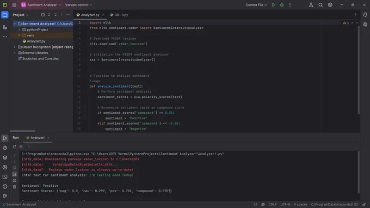Image resolution: width=370 pixels, height=208 pixels.
Task: Open Current File run configuration dropdown
Action: (256, 5)
